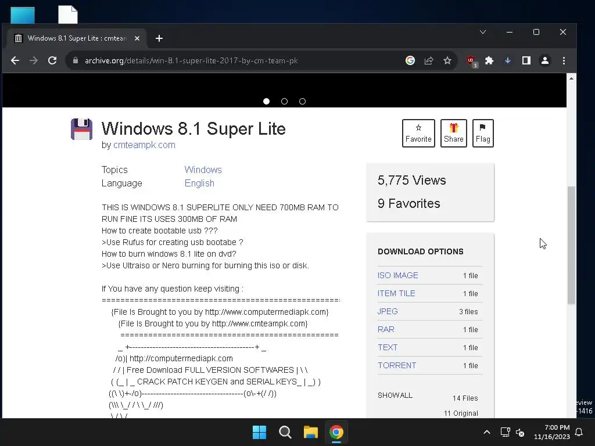Select the Windows 8.1 Super Lite tab
Viewport: 595px width, 446px height.
(77, 38)
